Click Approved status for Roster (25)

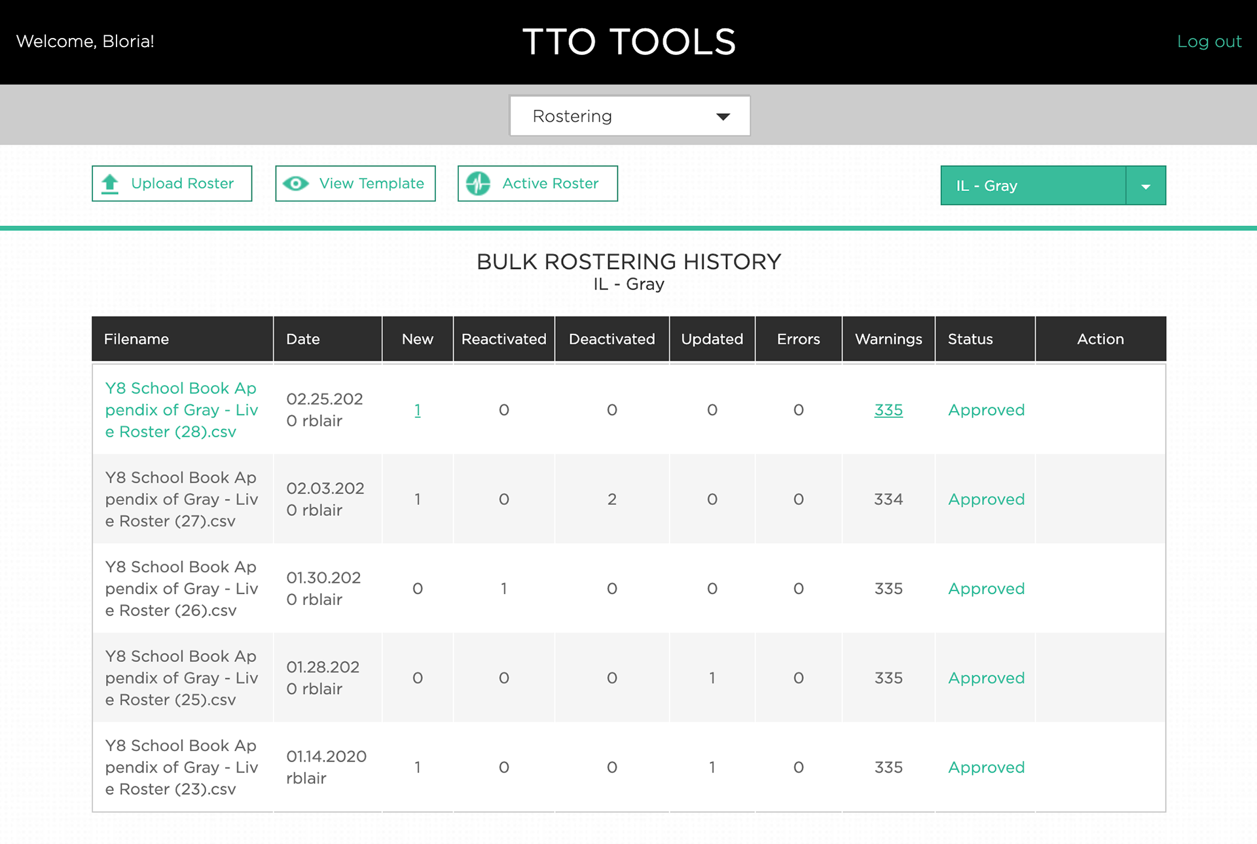(987, 678)
